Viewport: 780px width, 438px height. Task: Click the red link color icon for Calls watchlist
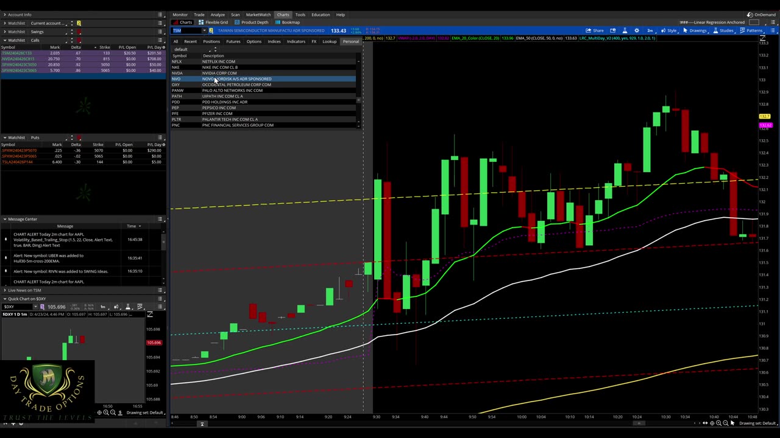[79, 40]
